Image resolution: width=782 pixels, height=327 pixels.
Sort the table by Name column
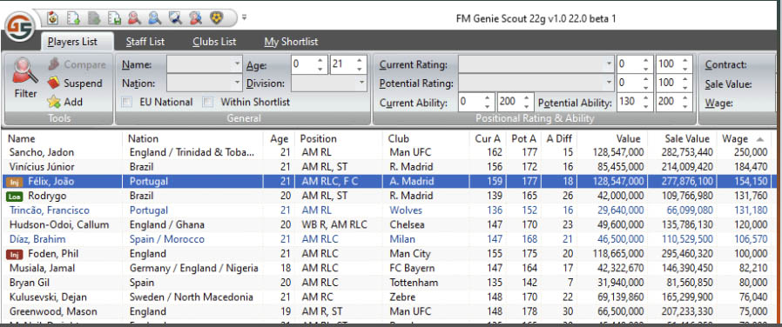click(x=63, y=139)
